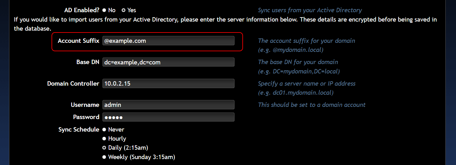Viewport: 456px width, 165px height.
Task: Click the Base DN label
Action: (x=88, y=62)
